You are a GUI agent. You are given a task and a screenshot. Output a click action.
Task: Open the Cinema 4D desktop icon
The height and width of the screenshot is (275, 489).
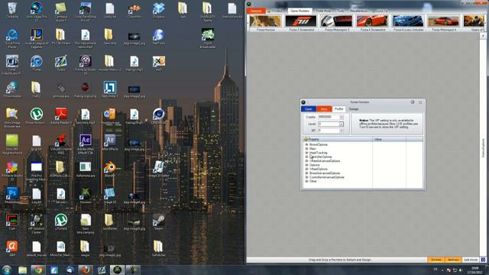pos(159,116)
